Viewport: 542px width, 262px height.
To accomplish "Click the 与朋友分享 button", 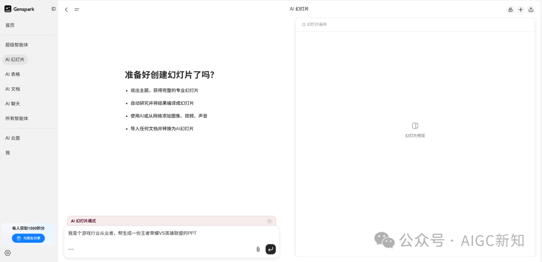I will pos(28,238).
